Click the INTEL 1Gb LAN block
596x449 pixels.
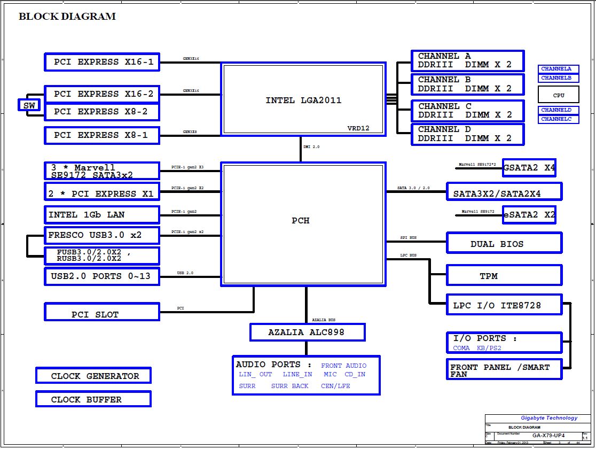coord(101,215)
